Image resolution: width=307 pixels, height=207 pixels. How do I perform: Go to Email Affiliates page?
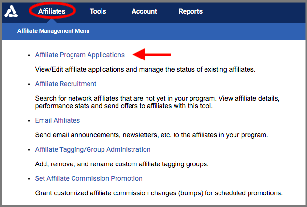pos(58,120)
